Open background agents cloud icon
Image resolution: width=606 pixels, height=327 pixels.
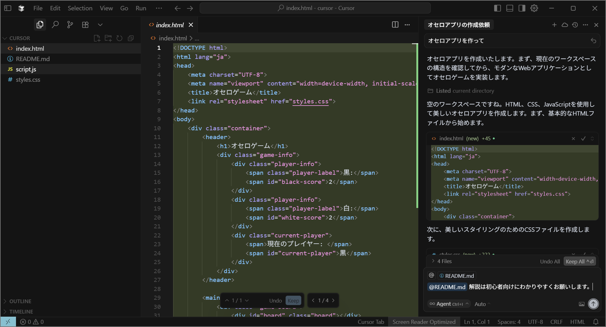click(565, 25)
